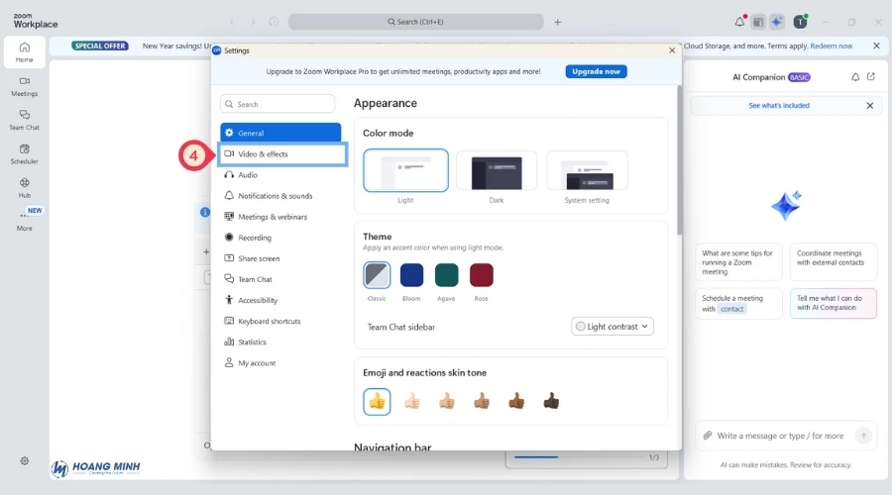This screenshot has height=495, width=892.
Task: Select the darkest thumbs-up skin tone
Action: (550, 401)
